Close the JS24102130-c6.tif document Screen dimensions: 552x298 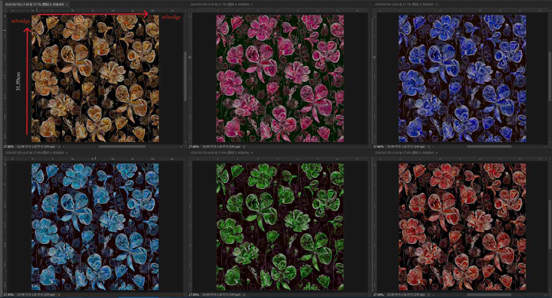[x=67, y=153]
